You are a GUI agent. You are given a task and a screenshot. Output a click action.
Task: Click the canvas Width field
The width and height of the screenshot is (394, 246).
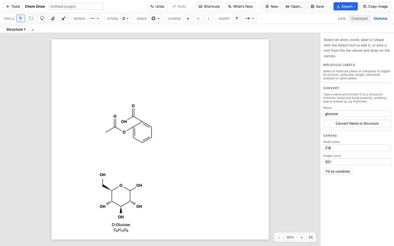pyautogui.click(x=357, y=148)
